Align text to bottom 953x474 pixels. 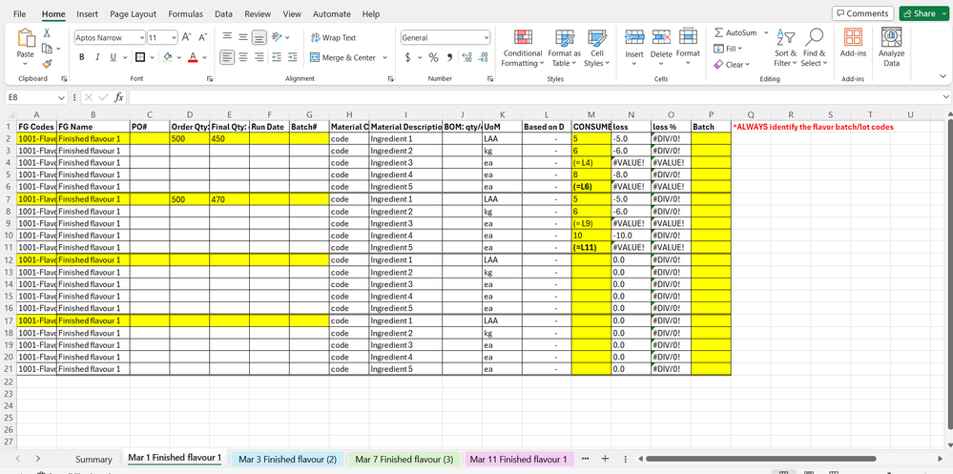click(259, 38)
